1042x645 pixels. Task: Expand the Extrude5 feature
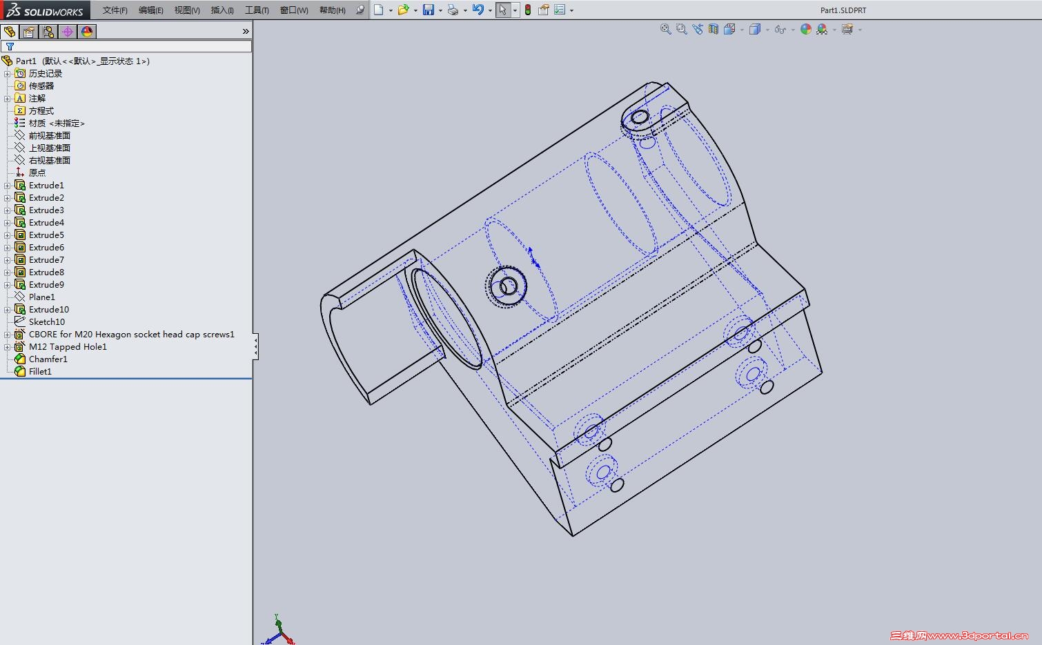[x=8, y=235]
